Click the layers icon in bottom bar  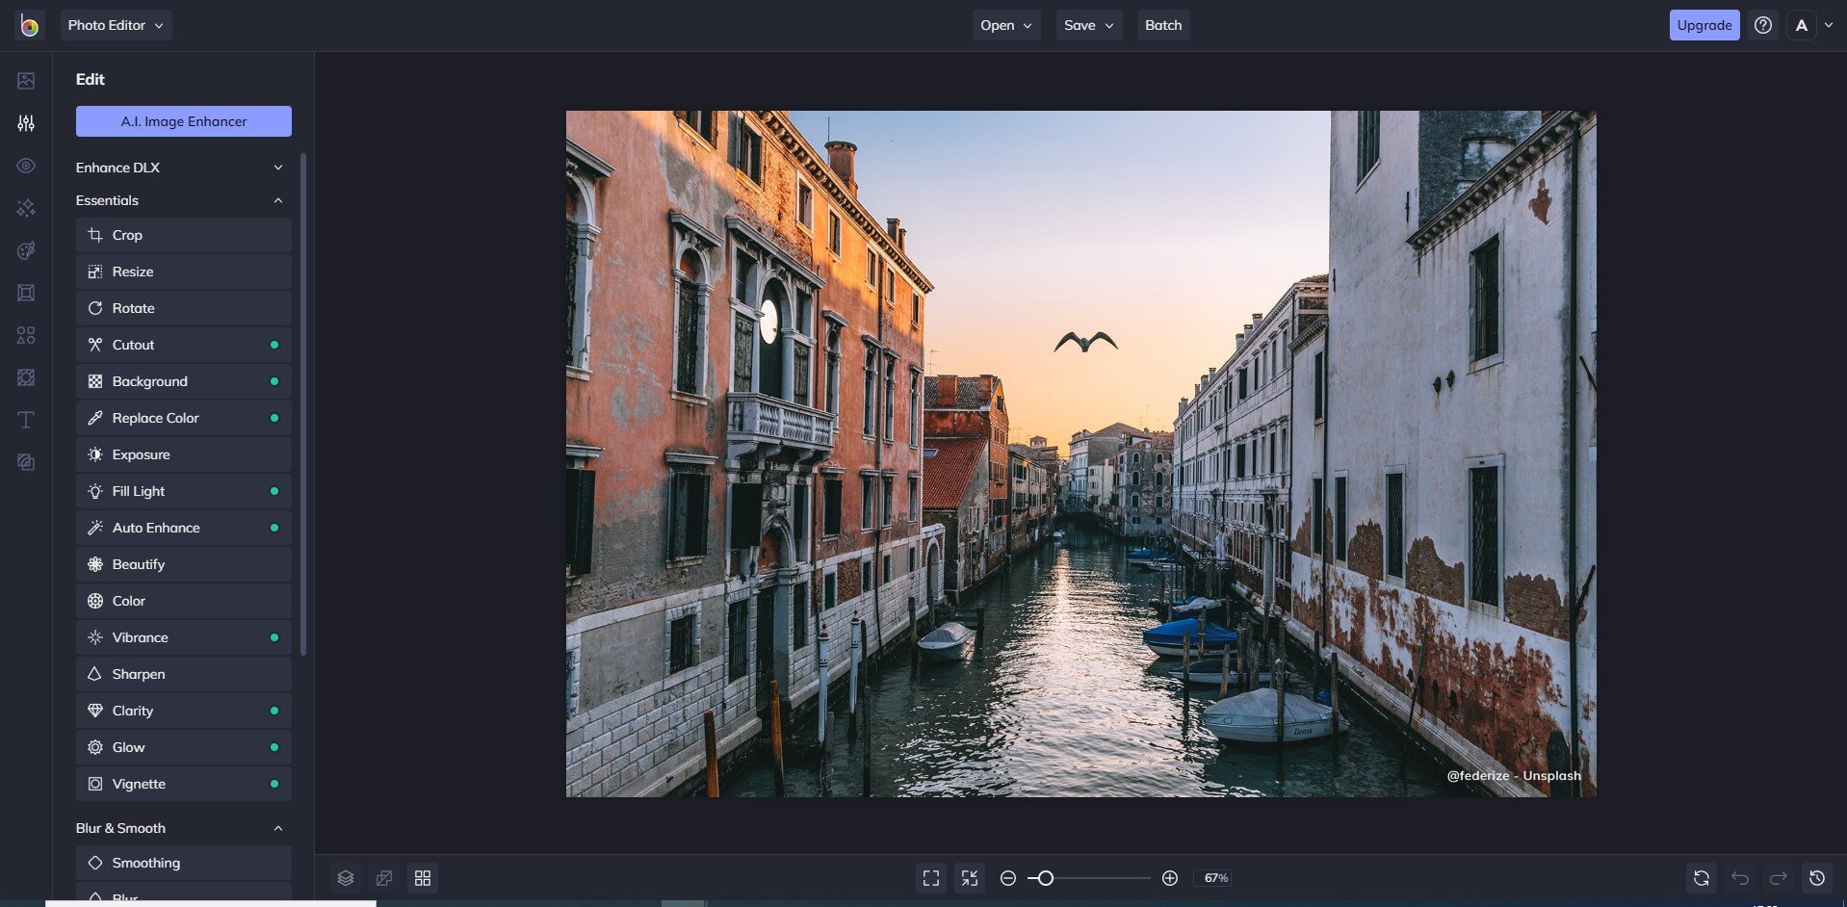[346, 878]
